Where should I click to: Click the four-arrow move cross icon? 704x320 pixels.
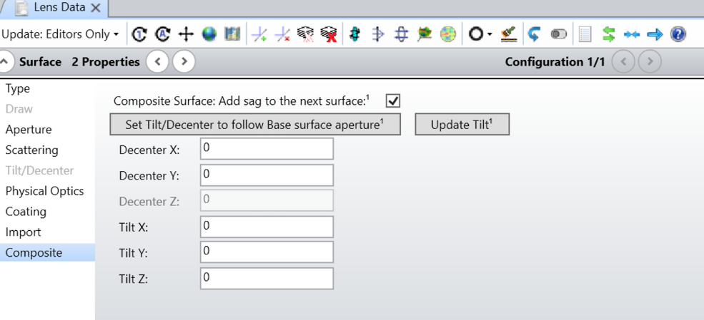click(186, 34)
